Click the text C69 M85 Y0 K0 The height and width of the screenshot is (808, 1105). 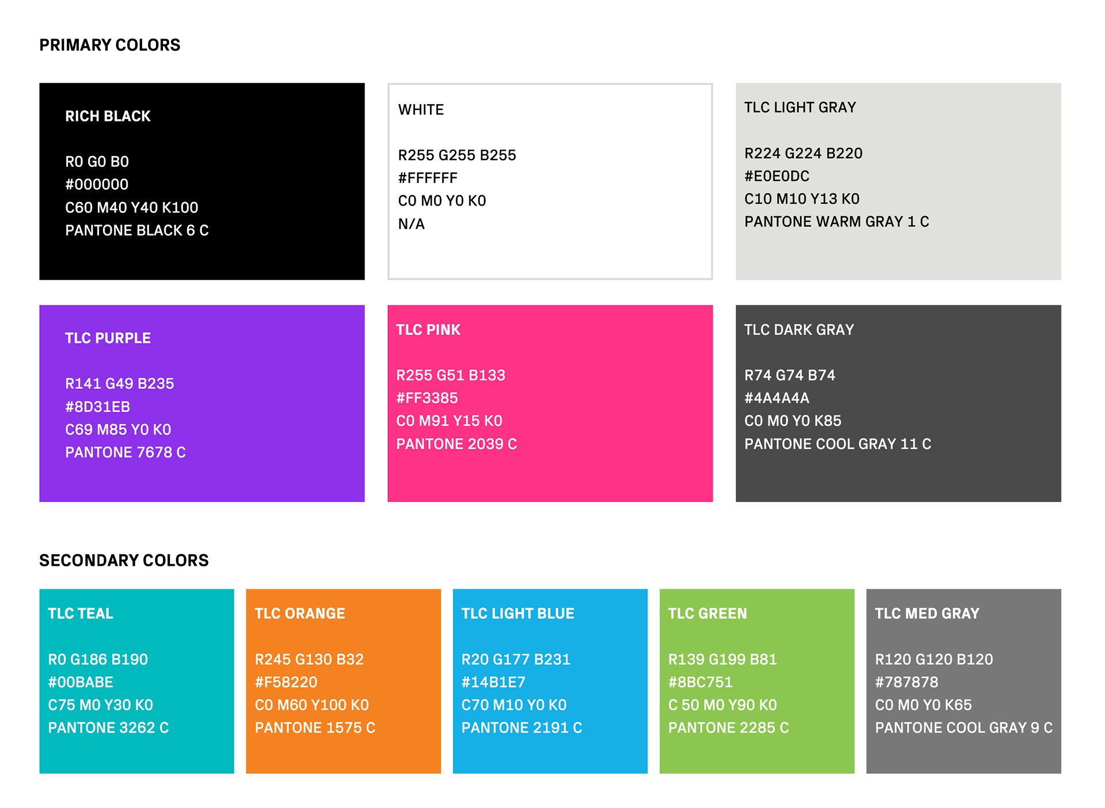[x=118, y=429]
